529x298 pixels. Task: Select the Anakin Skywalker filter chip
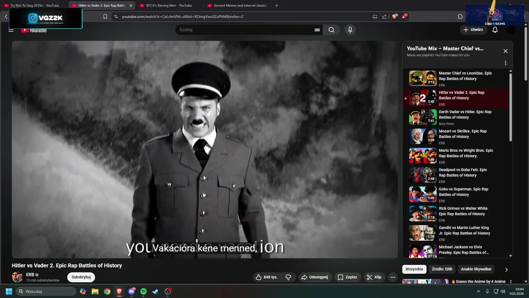pos(476,269)
